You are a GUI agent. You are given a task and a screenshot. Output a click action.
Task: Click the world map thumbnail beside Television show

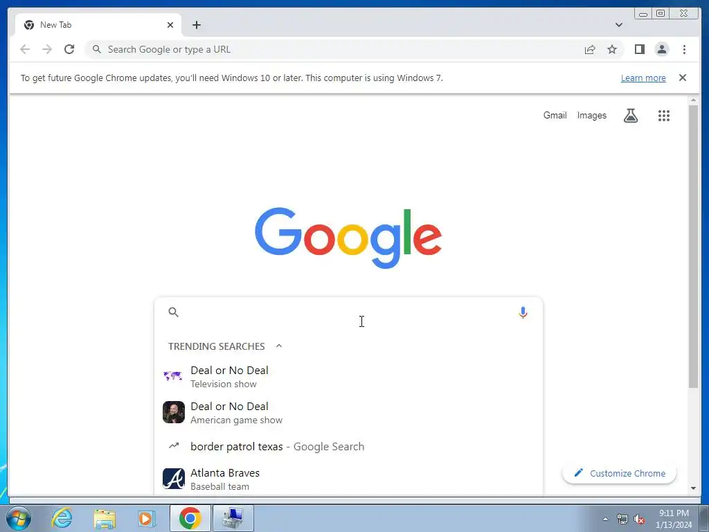coord(172,376)
